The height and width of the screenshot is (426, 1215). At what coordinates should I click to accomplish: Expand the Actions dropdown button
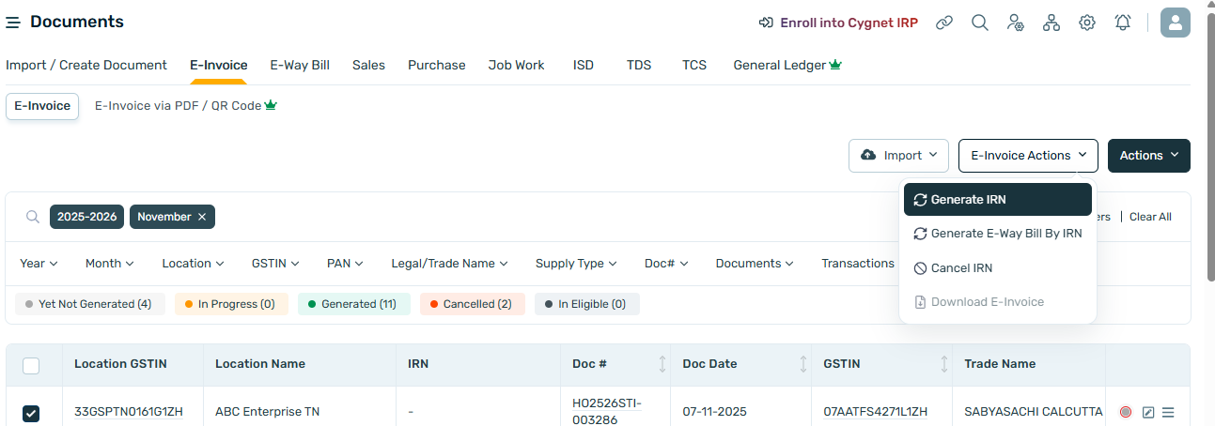pos(1148,156)
